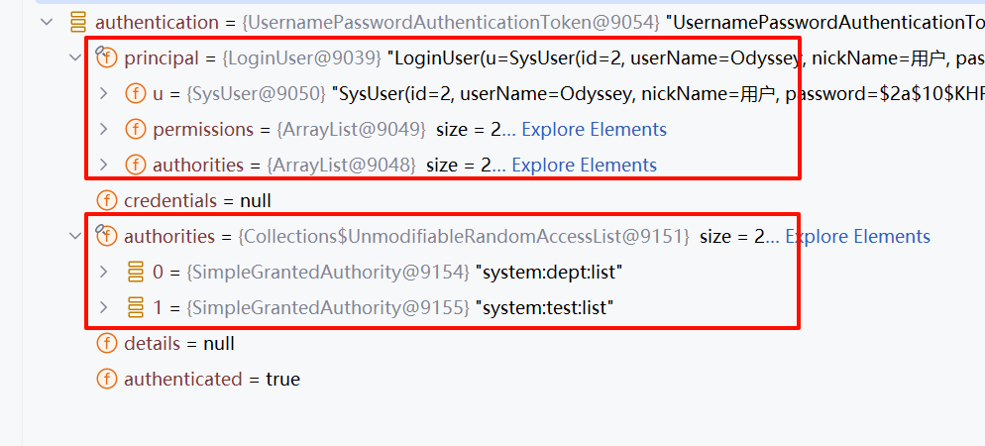
Task: Collapse the authentication root node
Action: coord(47,22)
